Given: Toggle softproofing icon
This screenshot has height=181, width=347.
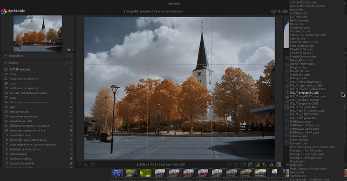Looking at the screenshot, I should (x=265, y=164).
